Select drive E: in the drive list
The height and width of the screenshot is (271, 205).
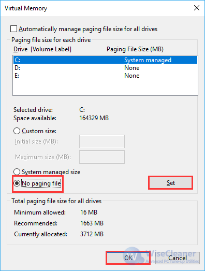click(x=105, y=76)
